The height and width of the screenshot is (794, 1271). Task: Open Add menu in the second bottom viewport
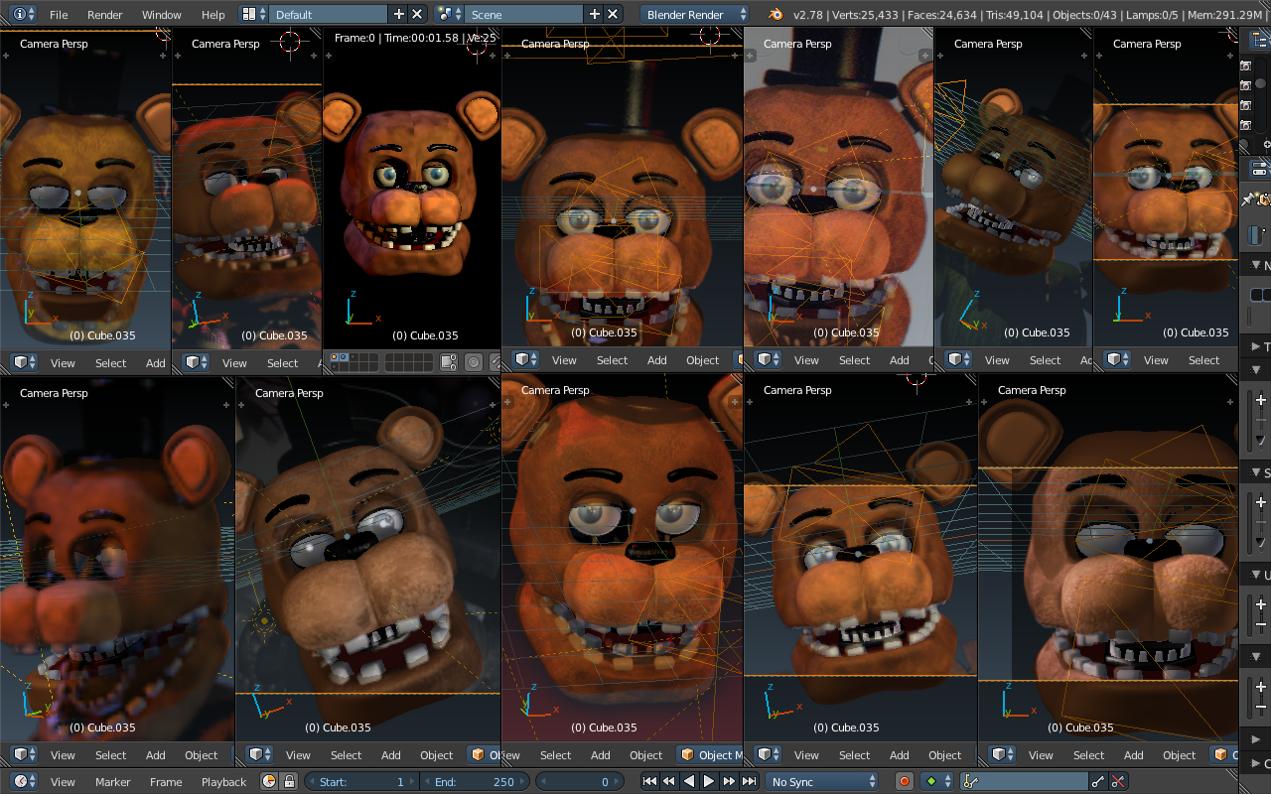(x=391, y=755)
